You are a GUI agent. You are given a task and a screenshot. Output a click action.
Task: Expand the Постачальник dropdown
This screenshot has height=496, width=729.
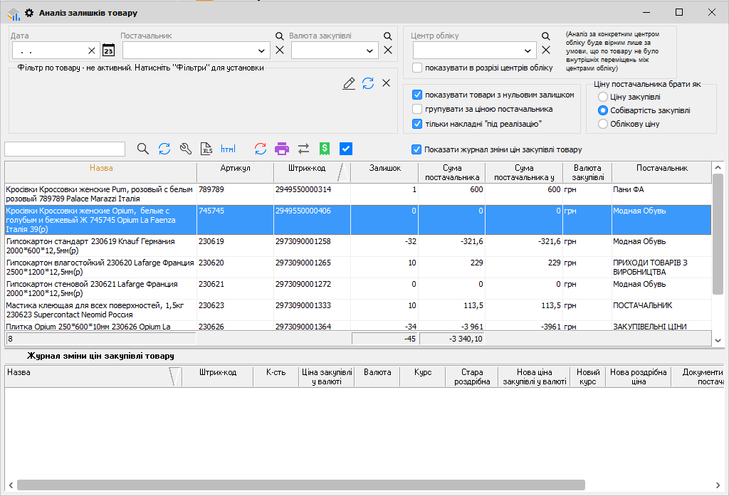coord(263,51)
